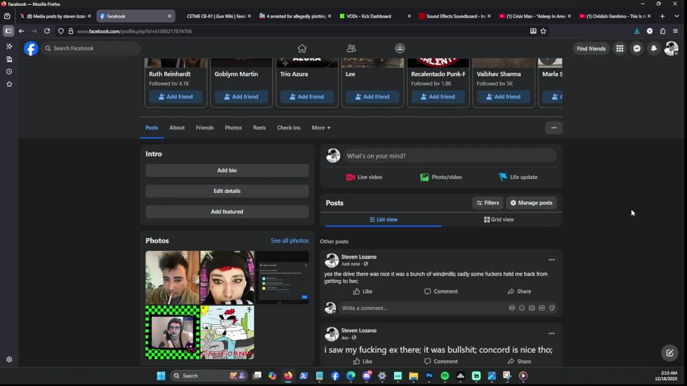Click Add friend for Vaibhav Sharma
Screen dimensions: 687x386
coord(503,96)
